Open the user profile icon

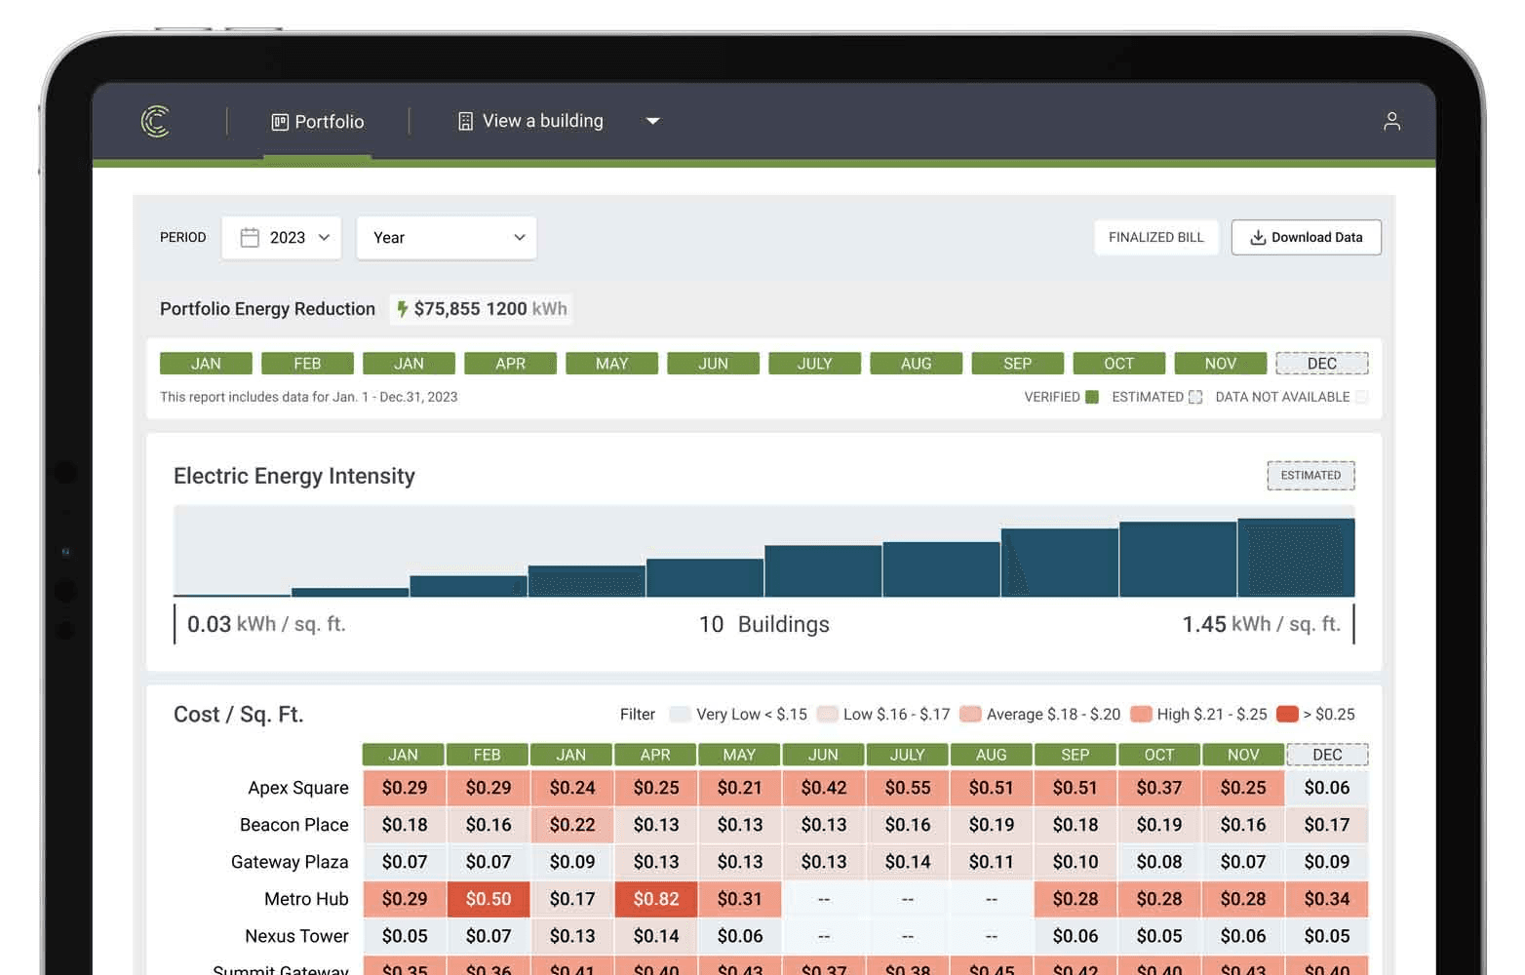coord(1392,121)
